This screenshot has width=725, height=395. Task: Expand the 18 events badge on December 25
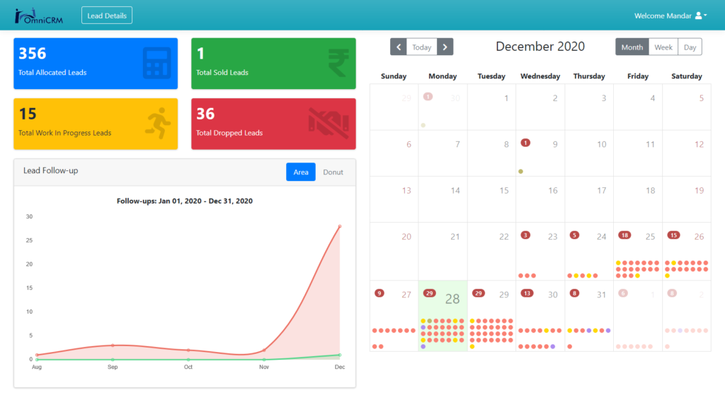tap(624, 235)
